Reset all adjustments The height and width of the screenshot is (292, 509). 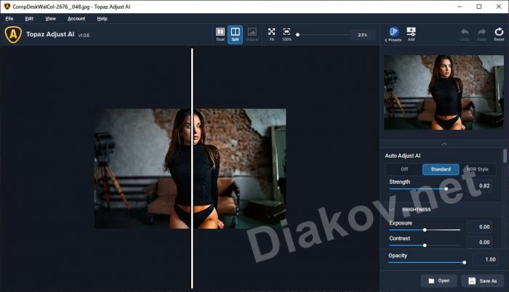499,33
